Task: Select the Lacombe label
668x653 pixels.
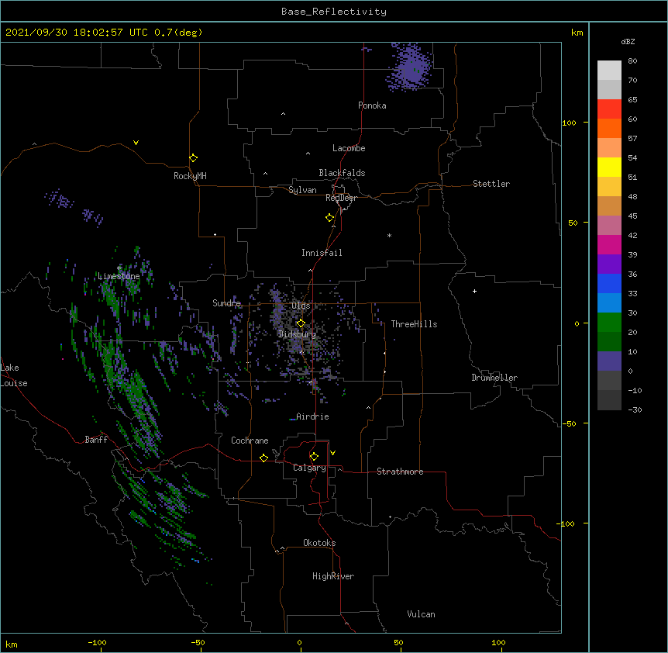Action: tap(349, 148)
